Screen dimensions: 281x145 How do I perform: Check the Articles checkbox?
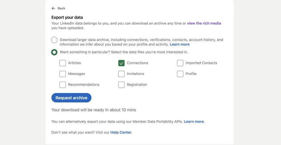pyautogui.click(x=62, y=63)
